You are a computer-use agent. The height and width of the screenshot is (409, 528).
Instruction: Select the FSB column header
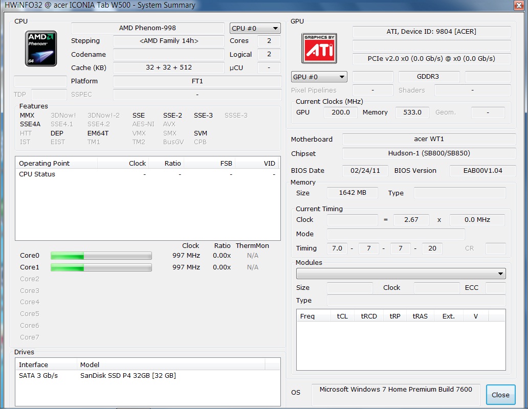click(x=209, y=163)
